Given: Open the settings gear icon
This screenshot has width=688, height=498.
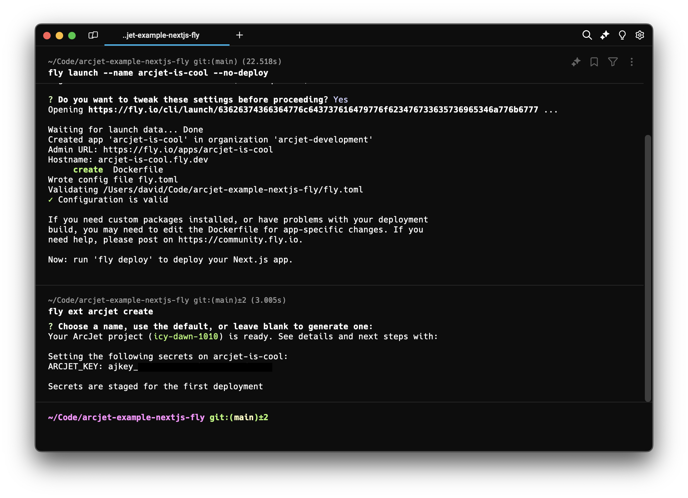Looking at the screenshot, I should 640,35.
